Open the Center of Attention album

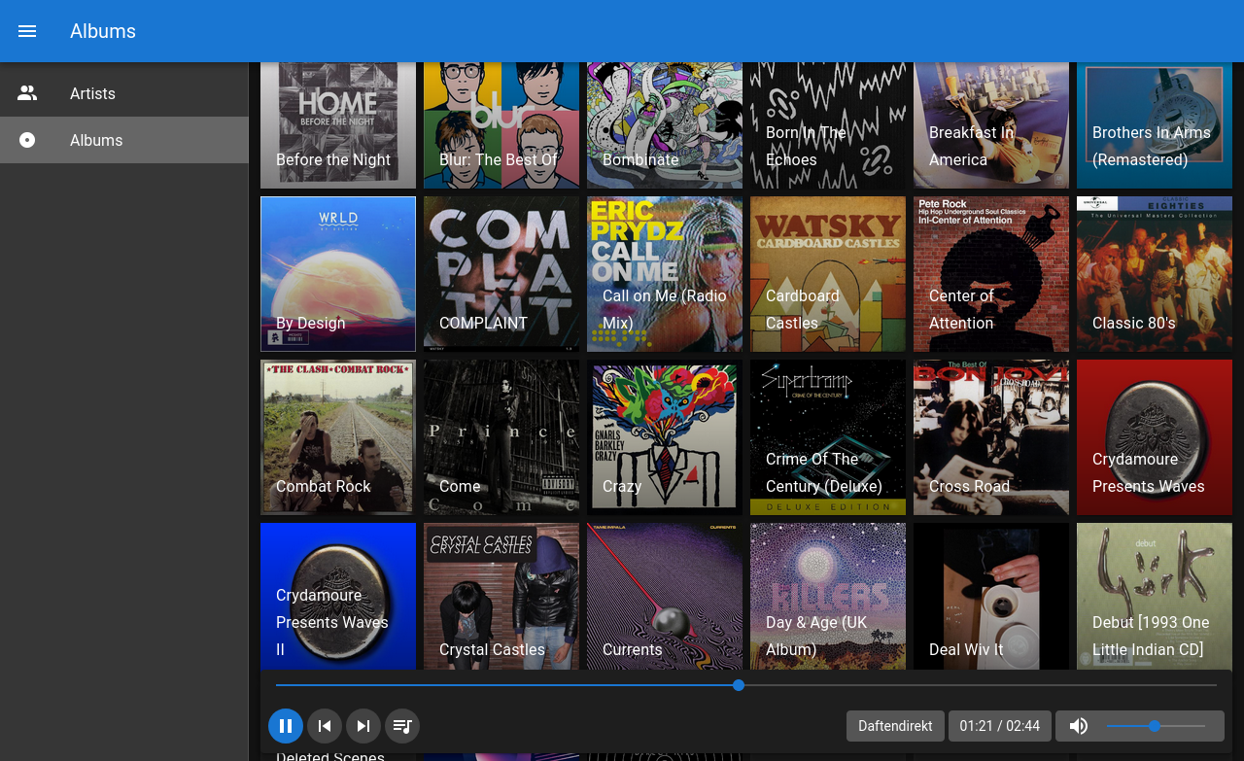[x=991, y=274]
